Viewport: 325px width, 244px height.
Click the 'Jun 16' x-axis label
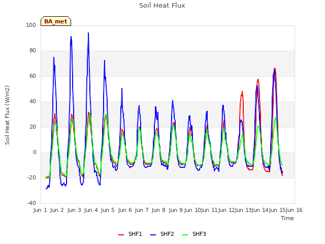coord(294,210)
